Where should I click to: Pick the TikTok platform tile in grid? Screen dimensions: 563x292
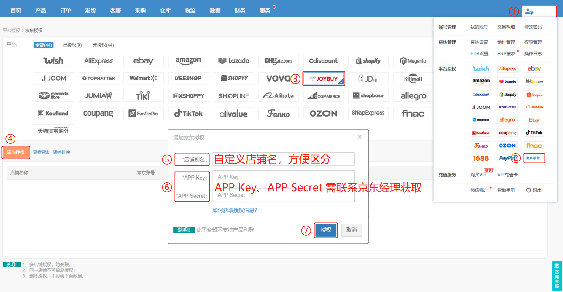[x=189, y=113]
